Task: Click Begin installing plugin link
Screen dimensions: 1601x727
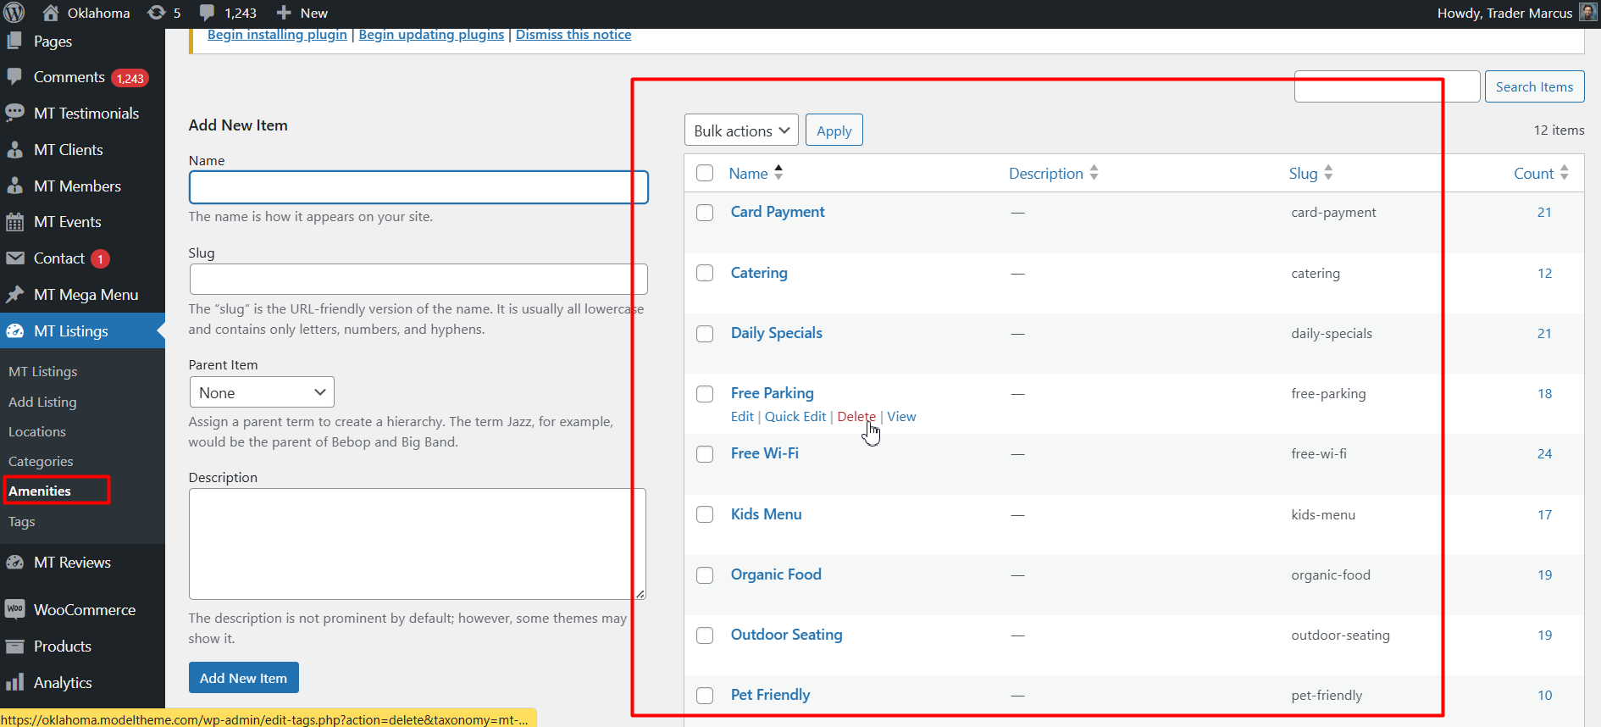Action: (277, 35)
